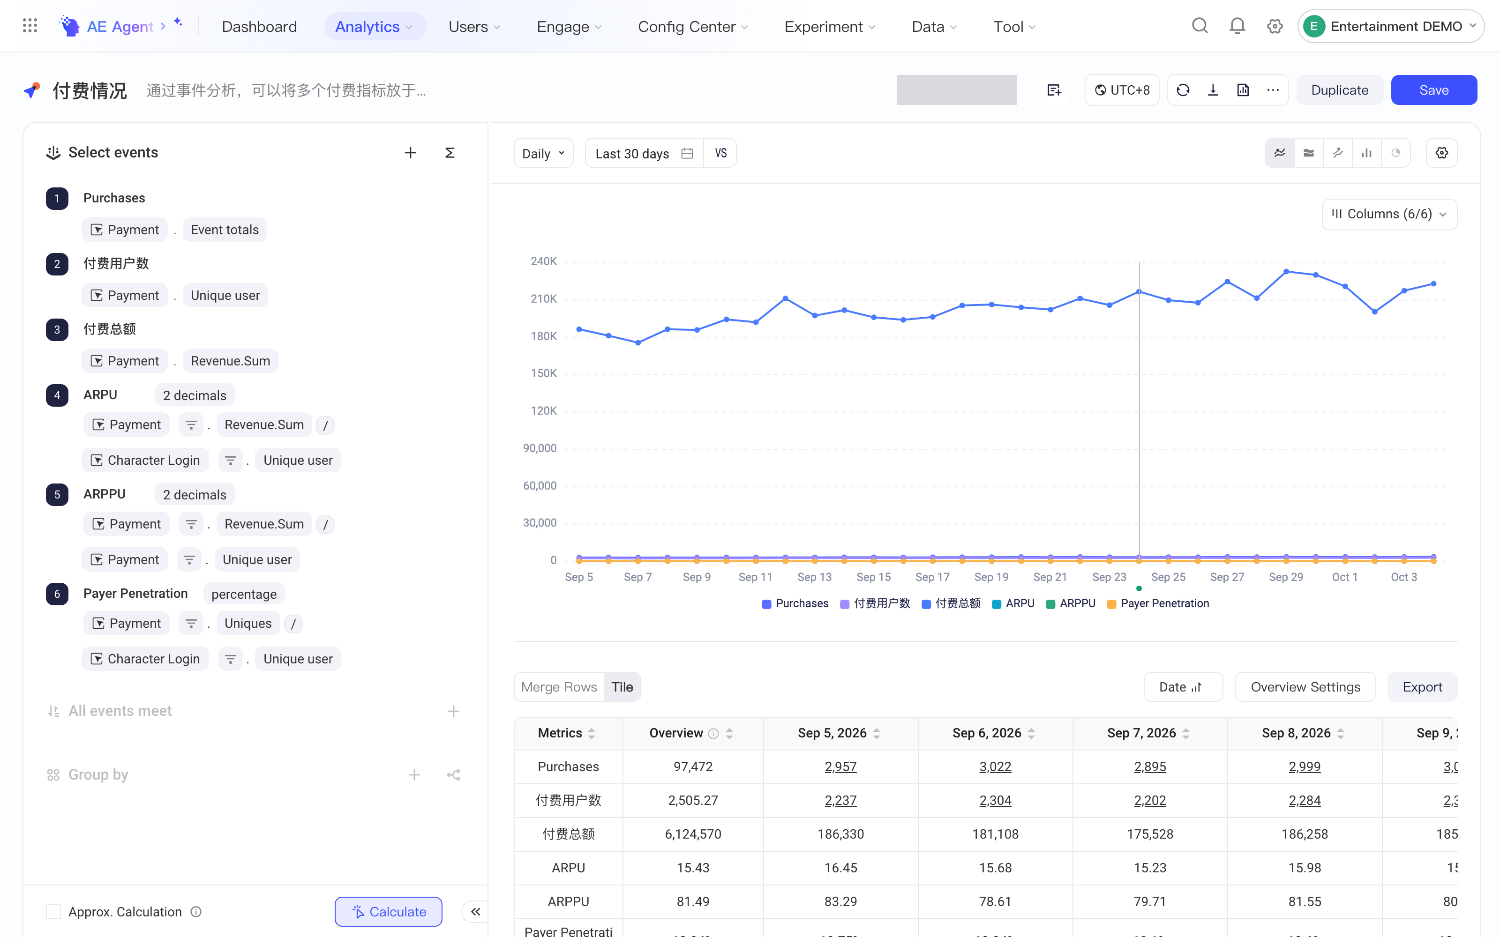Enable Approx. Calculation checkbox
The image size is (1500, 937).
(x=53, y=911)
